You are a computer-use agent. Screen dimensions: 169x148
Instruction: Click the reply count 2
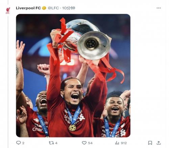[23, 143]
